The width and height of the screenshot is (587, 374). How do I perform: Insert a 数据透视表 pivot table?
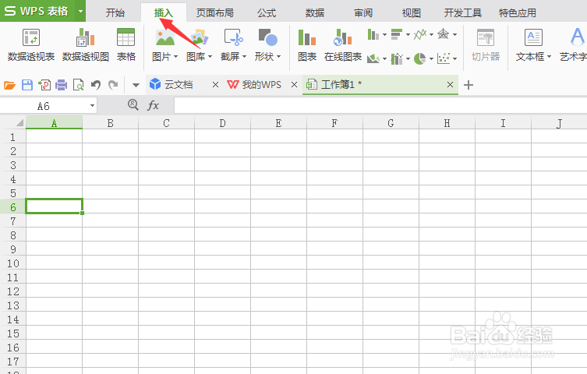[x=31, y=45]
